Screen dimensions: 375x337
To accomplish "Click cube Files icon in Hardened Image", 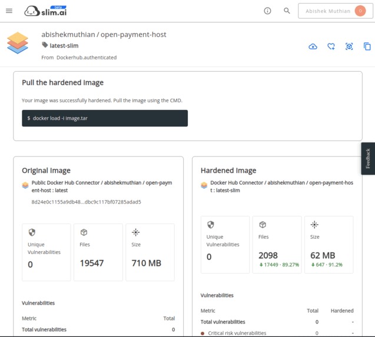I will (263, 225).
